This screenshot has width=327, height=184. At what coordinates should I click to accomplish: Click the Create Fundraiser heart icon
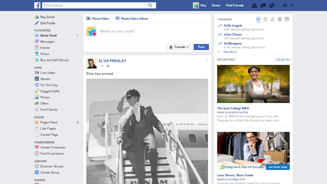[x=37, y=147]
